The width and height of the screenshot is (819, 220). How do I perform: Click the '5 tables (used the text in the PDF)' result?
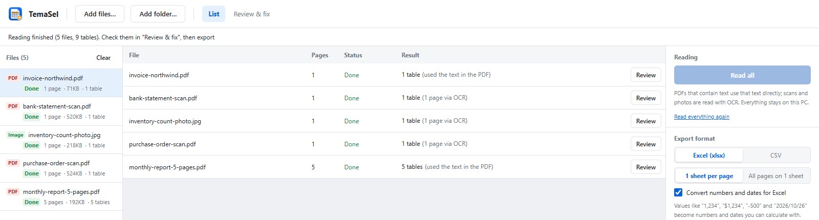[x=447, y=167]
